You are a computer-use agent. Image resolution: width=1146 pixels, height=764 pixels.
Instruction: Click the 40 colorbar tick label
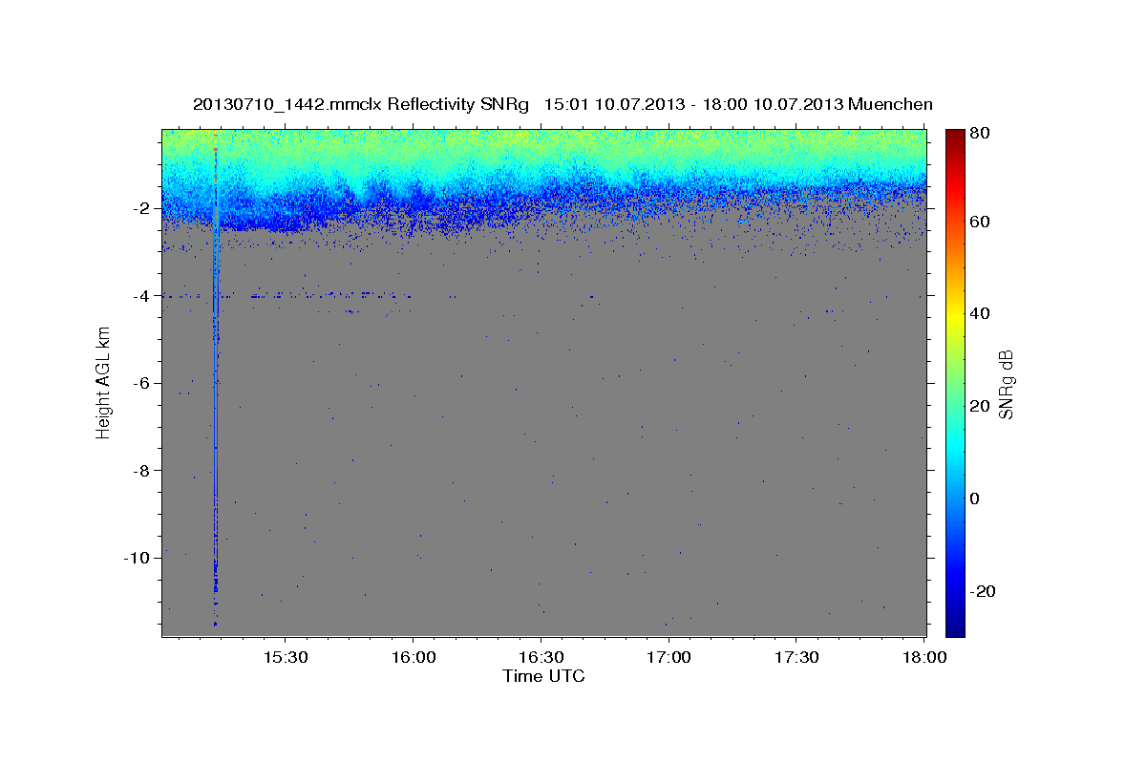(979, 314)
